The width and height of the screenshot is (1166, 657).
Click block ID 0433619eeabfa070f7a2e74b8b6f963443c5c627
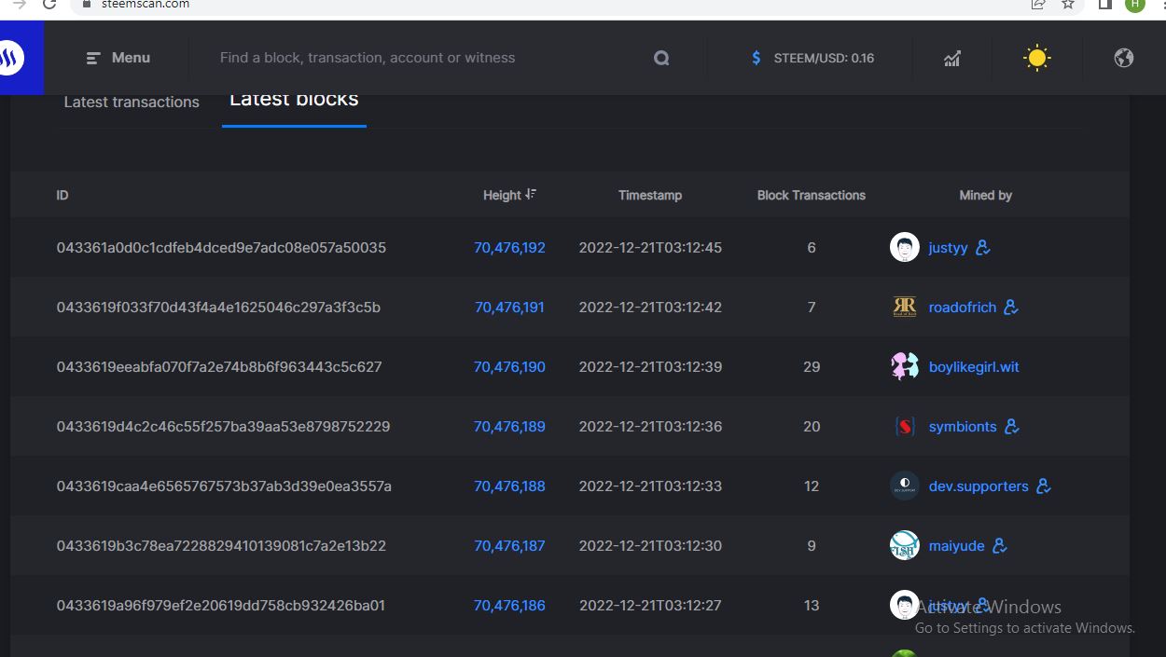pos(219,367)
